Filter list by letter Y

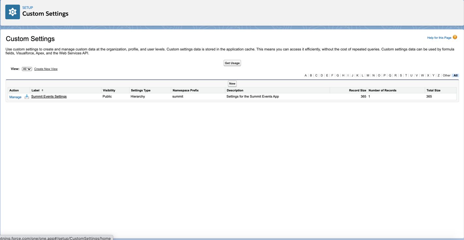coord(433,75)
